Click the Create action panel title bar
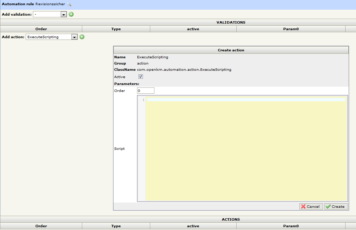The width and height of the screenshot is (356, 230). pyautogui.click(x=231, y=50)
